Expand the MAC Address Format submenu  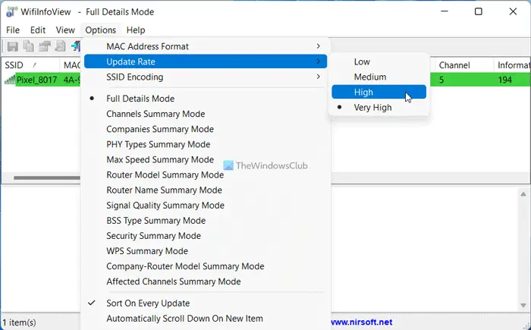(x=206, y=46)
